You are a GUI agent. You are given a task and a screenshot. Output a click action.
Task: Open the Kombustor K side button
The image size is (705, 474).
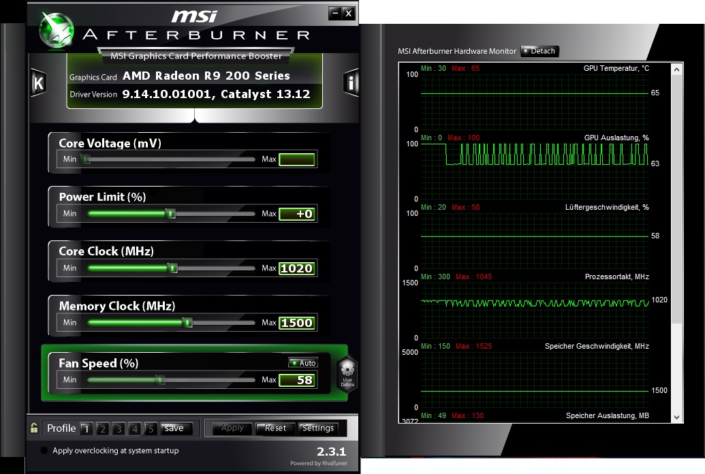point(38,82)
